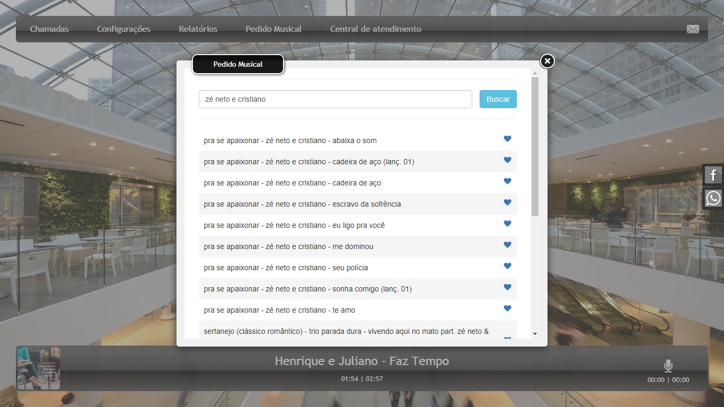Click the song search text field

[335, 99]
